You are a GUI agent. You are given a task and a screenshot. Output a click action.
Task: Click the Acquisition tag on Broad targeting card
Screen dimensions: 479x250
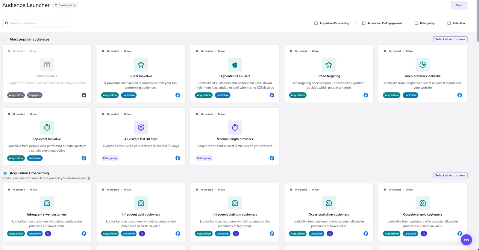click(x=298, y=95)
